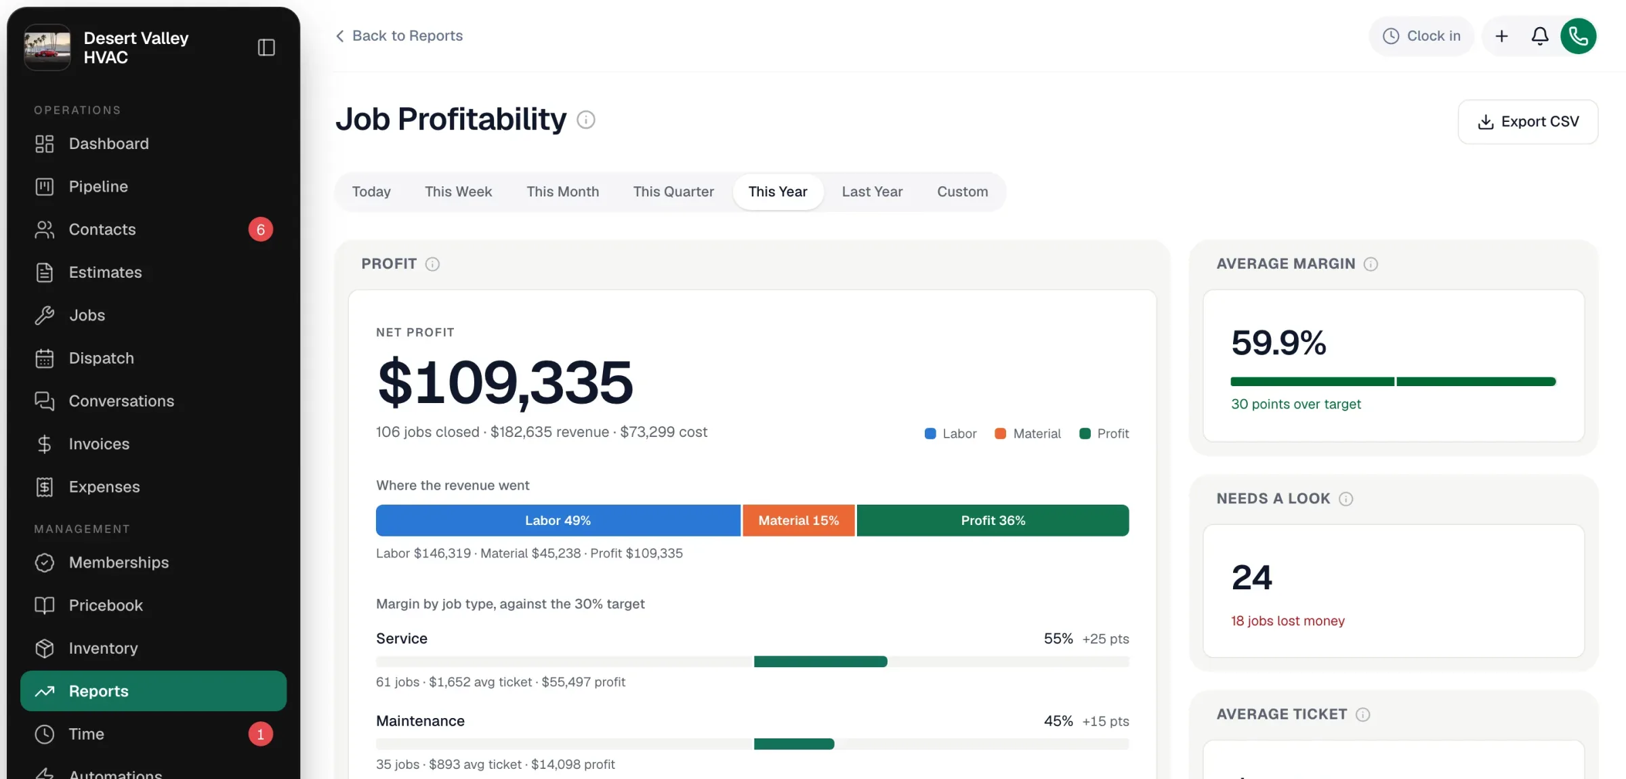
Task: Click the Pipeline board icon
Action: (44, 186)
